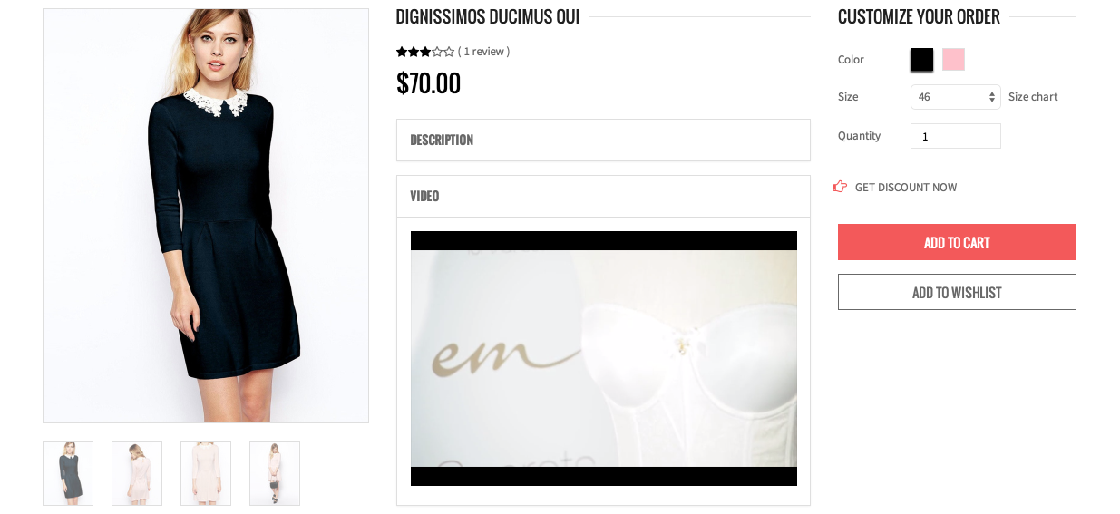Select the first dark dress thumbnail

point(68,473)
